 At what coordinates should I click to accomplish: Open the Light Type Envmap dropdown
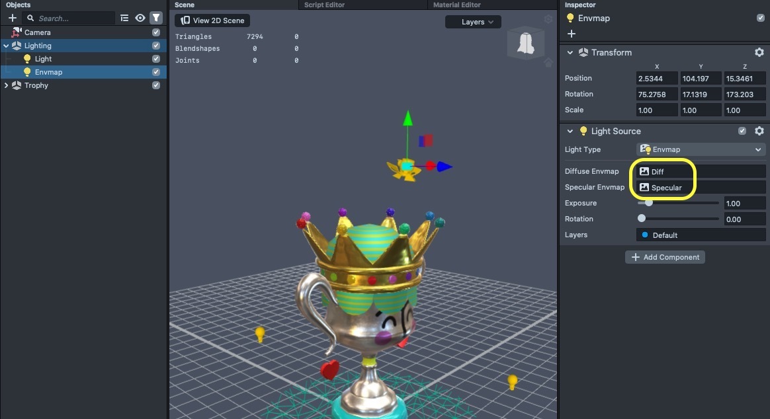pos(701,149)
